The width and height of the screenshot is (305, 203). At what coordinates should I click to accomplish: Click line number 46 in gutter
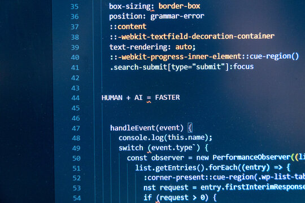(x=76, y=118)
